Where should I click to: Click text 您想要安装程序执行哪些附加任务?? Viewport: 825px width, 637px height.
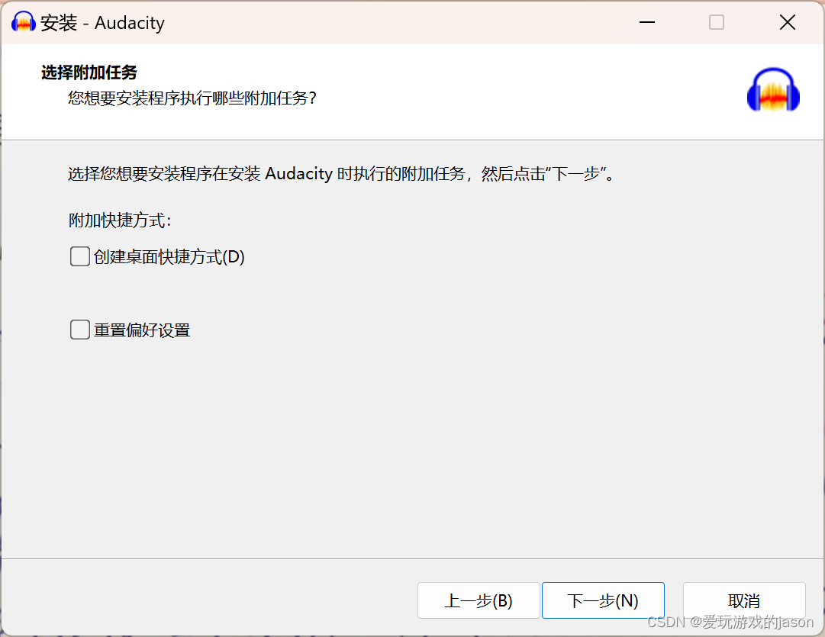point(192,98)
